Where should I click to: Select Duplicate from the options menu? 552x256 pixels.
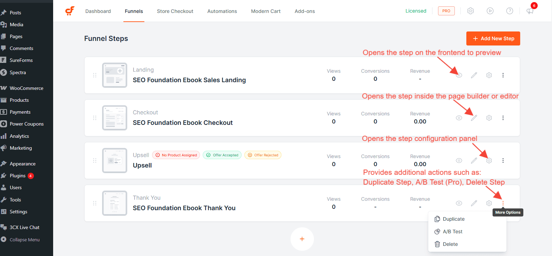click(x=453, y=219)
